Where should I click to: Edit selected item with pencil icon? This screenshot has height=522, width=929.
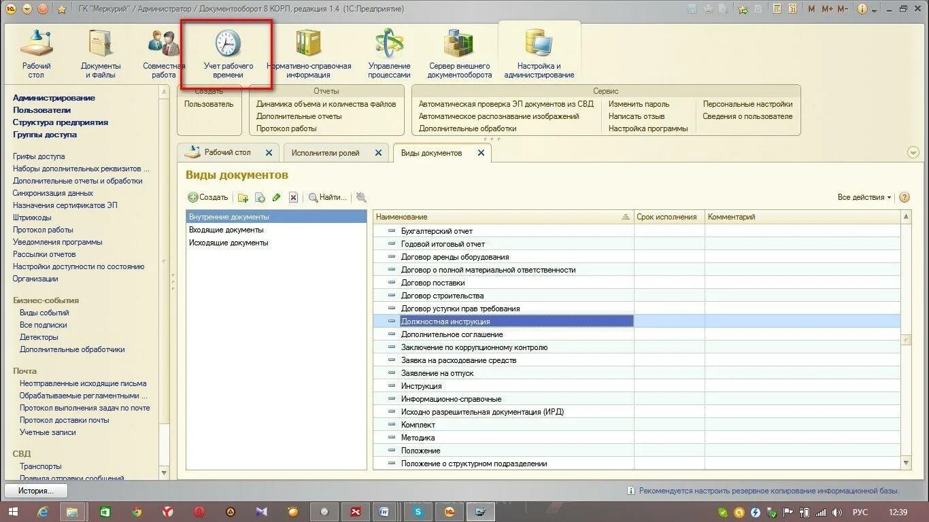(x=276, y=197)
